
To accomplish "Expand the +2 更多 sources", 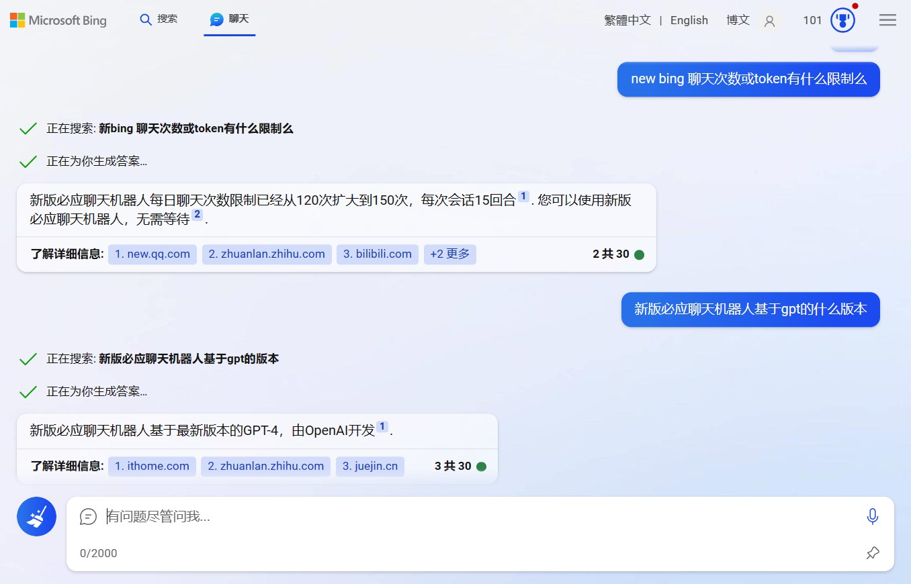I will coord(450,254).
